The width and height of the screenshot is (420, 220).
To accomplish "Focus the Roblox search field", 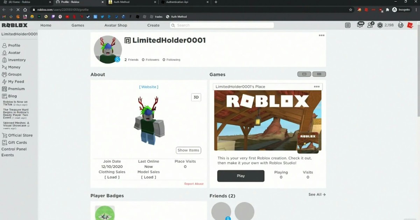I will click(222, 25).
